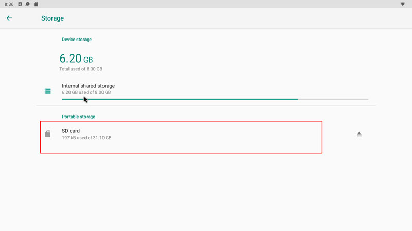Click the Internal shared storage list icon

48,91
